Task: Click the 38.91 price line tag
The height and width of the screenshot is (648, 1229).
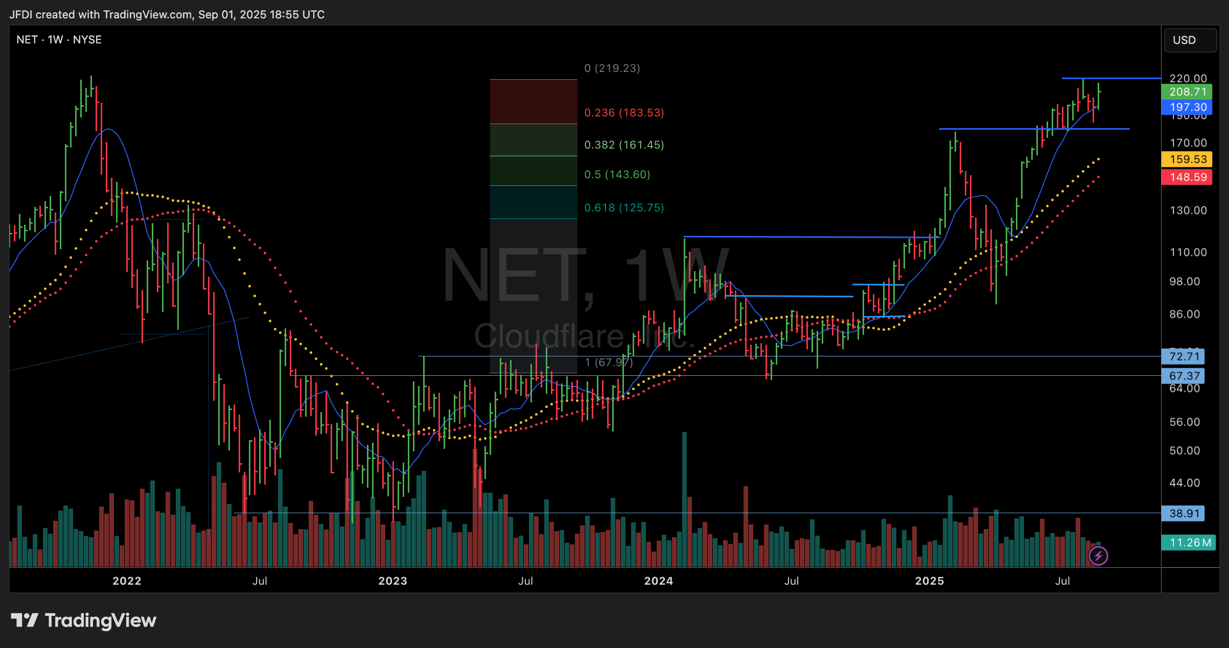Action: (x=1184, y=513)
